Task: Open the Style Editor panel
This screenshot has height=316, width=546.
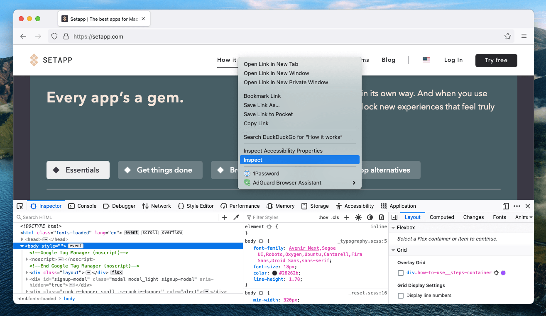Action: pyautogui.click(x=196, y=206)
